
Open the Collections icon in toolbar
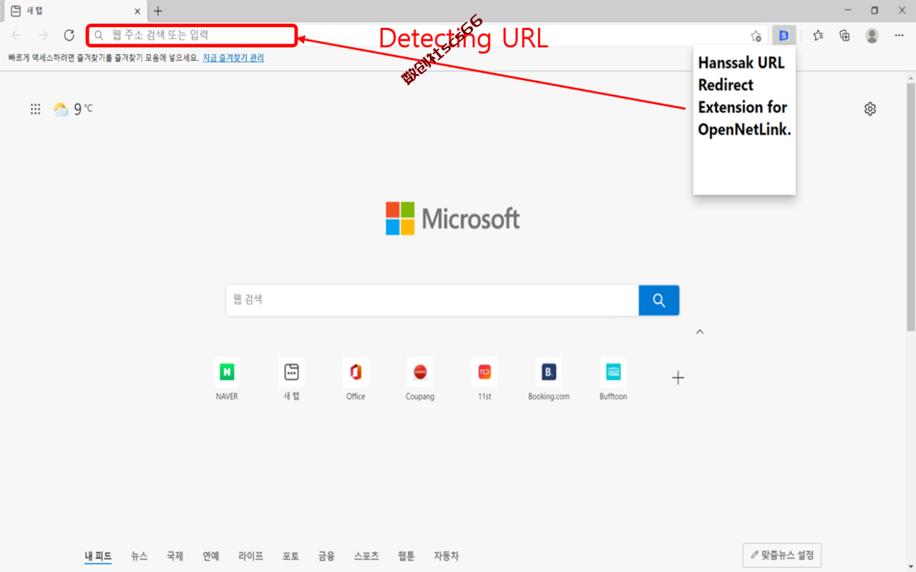coord(845,35)
